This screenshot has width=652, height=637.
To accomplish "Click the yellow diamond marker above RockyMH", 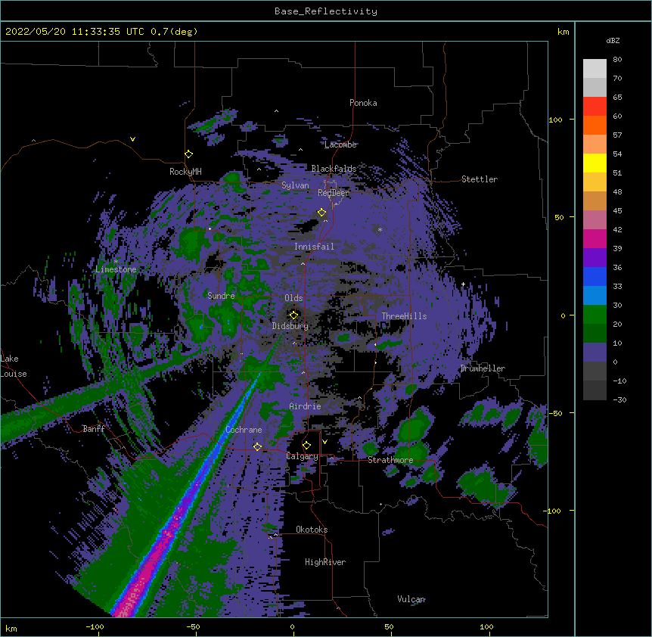I will [189, 154].
